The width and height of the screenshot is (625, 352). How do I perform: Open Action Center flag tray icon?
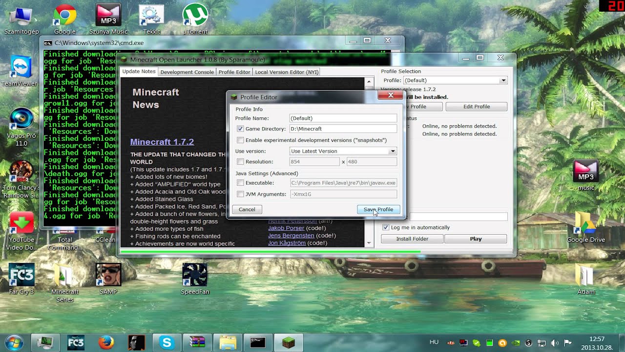[567, 343]
